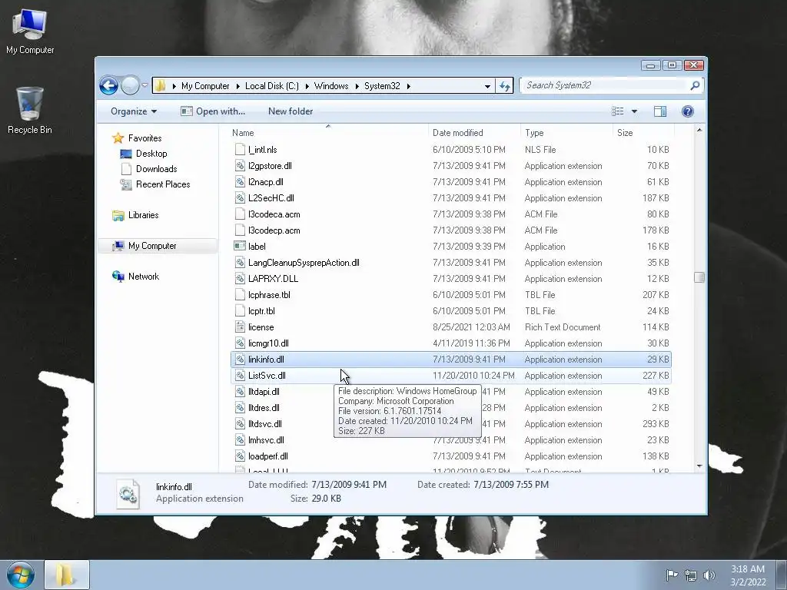Select the license rich text document icon
This screenshot has width=787, height=590.
[x=240, y=327]
